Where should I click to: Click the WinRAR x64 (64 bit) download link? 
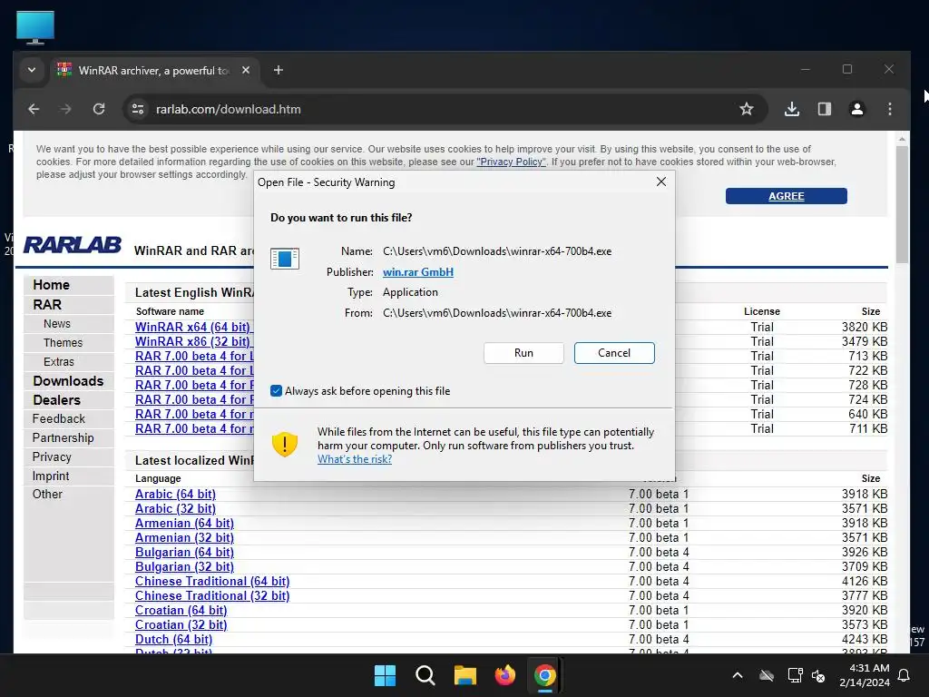click(x=194, y=327)
